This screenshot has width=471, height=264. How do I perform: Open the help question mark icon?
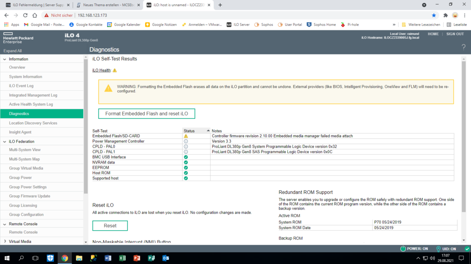click(463, 47)
